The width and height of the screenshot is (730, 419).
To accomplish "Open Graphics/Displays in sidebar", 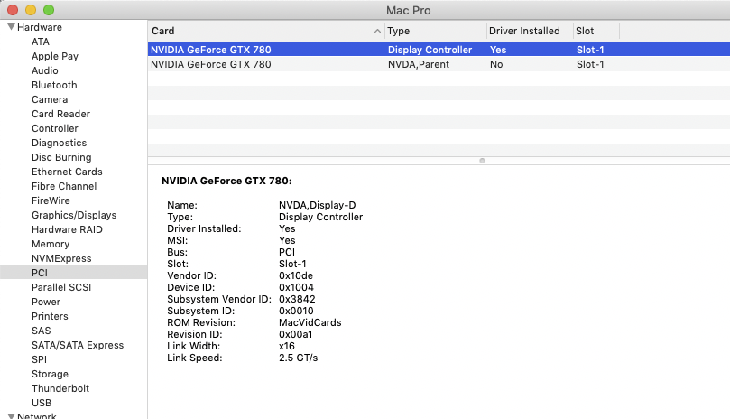I will click(x=74, y=215).
